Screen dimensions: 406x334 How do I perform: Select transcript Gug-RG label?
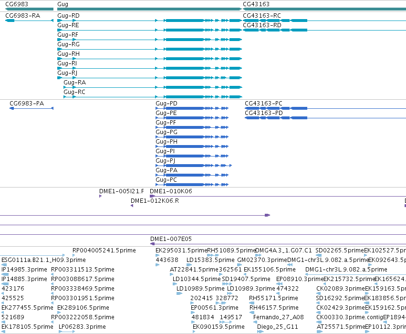click(x=68, y=44)
